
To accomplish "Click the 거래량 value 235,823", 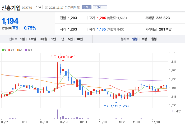I will point(163,18).
